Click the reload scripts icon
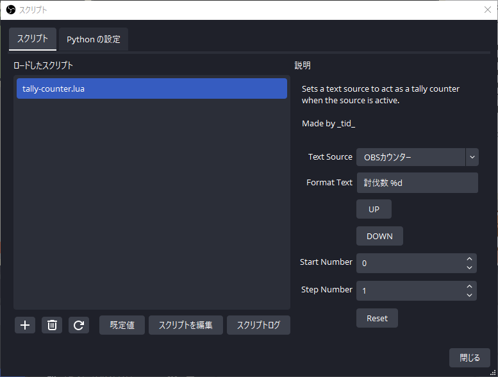The image size is (498, 377). click(78, 325)
